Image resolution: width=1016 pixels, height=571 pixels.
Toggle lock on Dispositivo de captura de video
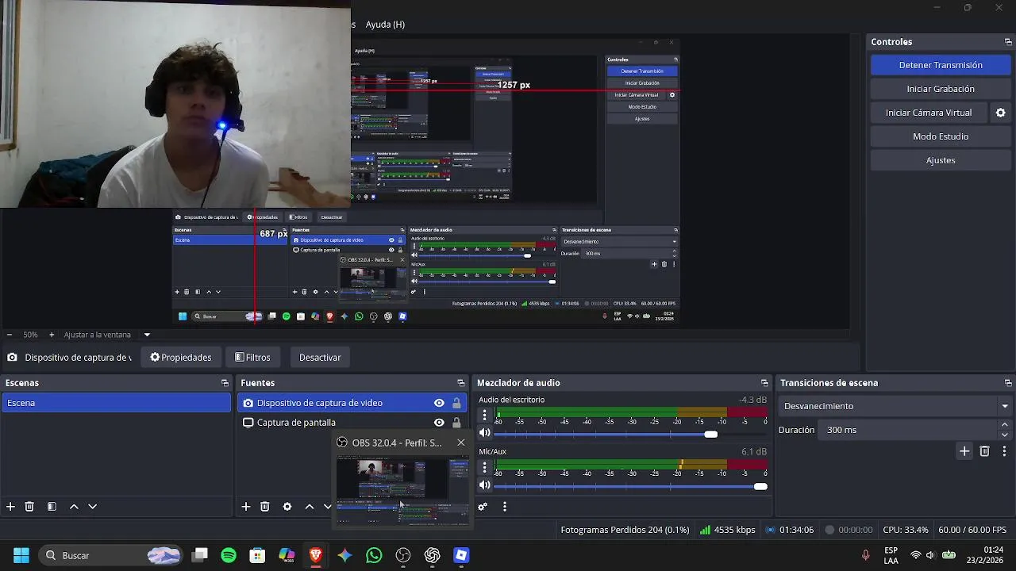pos(456,403)
